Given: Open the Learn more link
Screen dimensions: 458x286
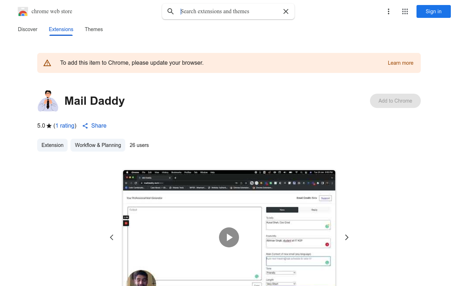Looking at the screenshot, I should (400, 63).
